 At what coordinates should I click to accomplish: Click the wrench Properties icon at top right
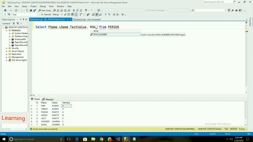point(232,10)
